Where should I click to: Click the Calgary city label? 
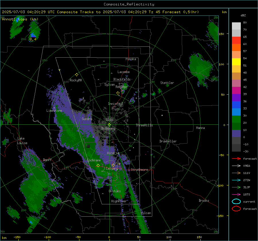112,168
